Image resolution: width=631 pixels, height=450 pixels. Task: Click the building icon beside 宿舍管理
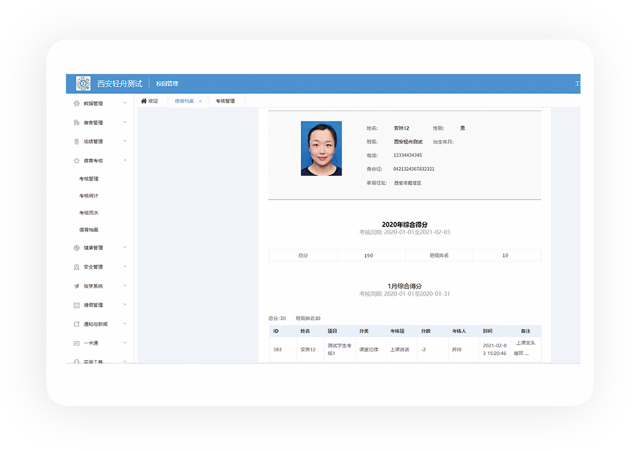76,122
